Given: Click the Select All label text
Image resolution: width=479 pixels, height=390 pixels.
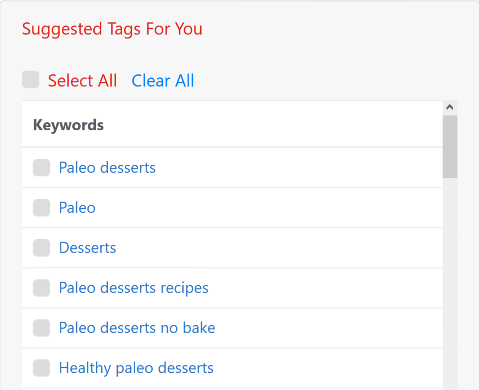Looking at the screenshot, I should point(82,80).
